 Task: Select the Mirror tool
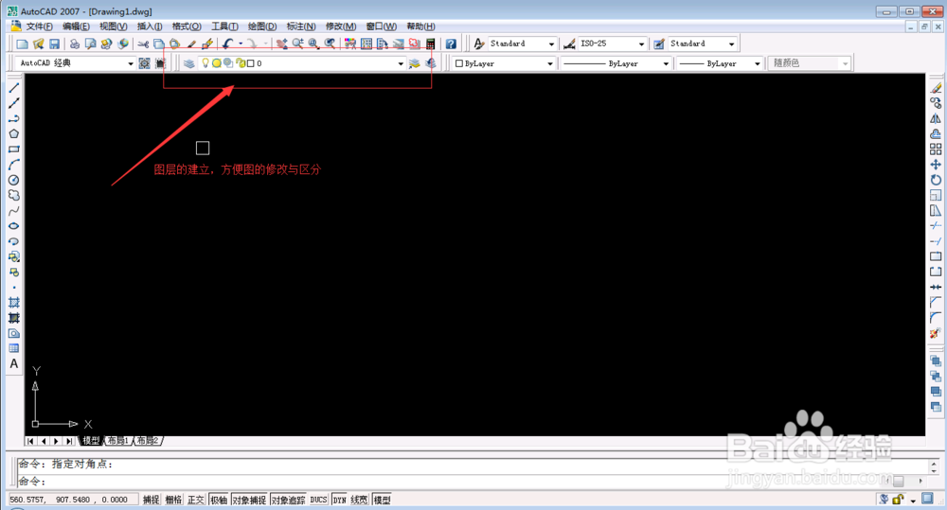[x=936, y=119]
